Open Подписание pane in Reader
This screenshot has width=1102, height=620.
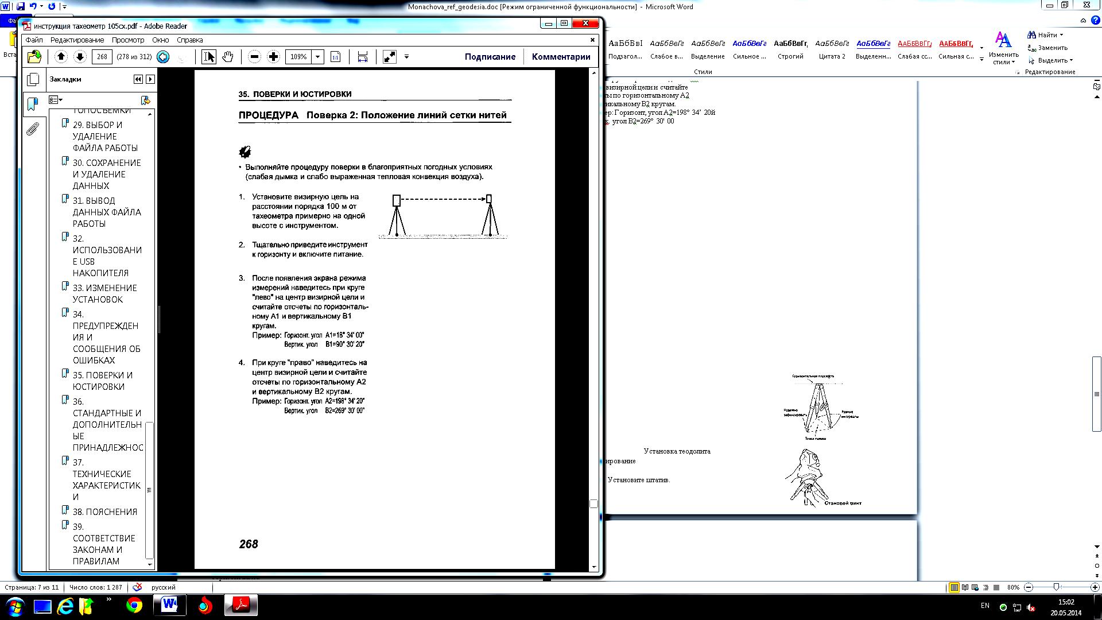490,57
